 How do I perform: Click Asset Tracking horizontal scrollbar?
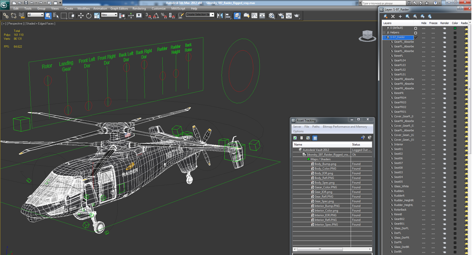[x=332, y=249]
